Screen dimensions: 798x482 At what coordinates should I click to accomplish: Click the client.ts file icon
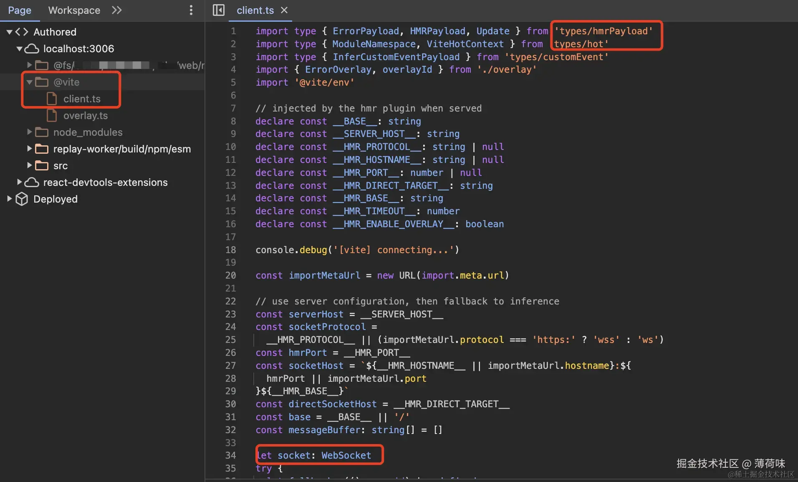pos(52,99)
